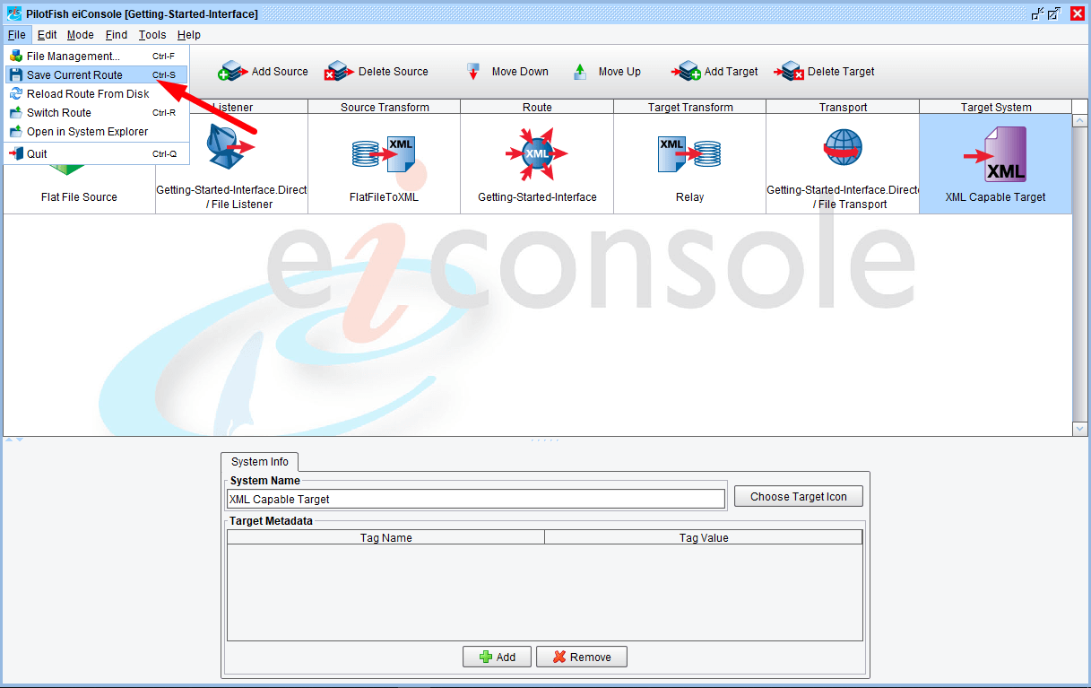Select the File Transport globe icon
1091x688 pixels.
click(x=843, y=148)
